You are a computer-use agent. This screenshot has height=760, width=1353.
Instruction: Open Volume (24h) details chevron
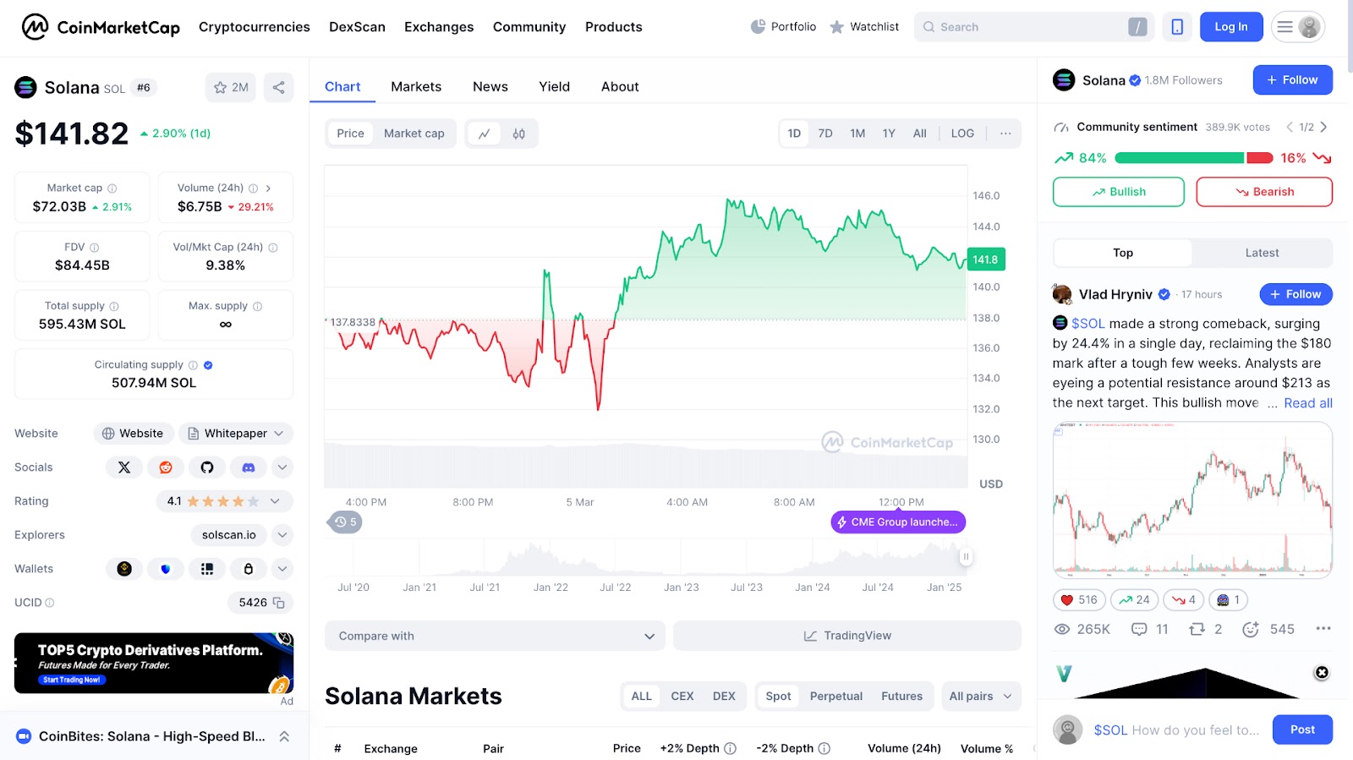point(268,189)
